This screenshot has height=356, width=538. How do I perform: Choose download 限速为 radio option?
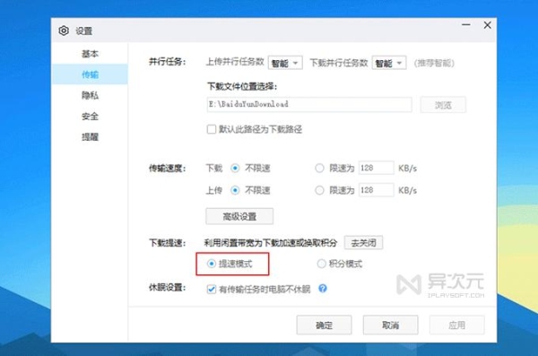(319, 169)
